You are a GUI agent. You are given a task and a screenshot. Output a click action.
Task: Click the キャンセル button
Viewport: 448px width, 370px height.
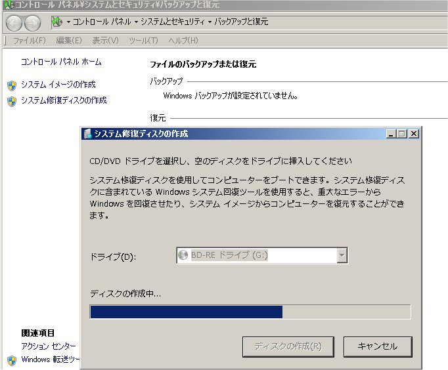click(x=378, y=346)
